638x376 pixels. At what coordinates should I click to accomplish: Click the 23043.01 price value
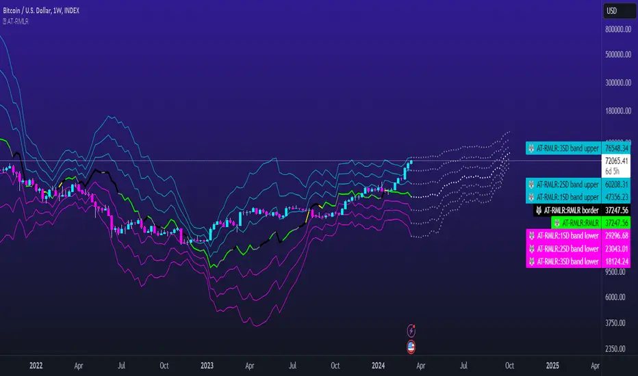(x=616, y=249)
